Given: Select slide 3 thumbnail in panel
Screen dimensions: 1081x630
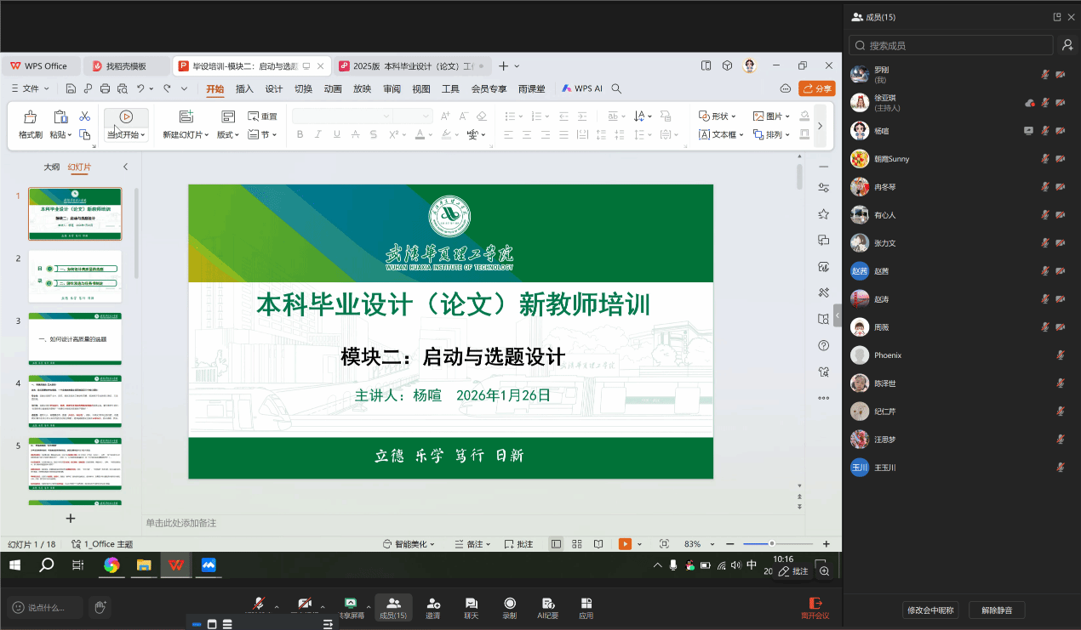Looking at the screenshot, I should coord(75,338).
